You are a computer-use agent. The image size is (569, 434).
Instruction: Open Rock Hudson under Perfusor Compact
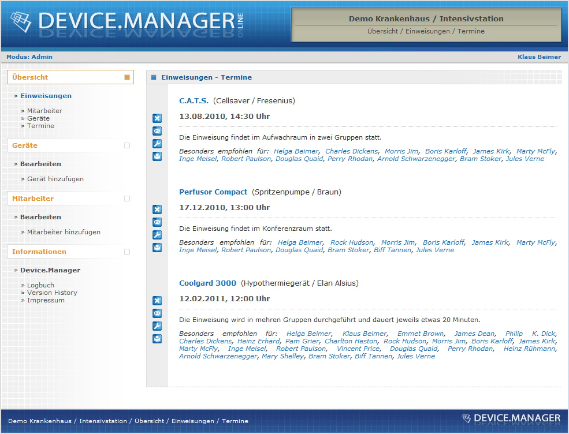(352, 242)
